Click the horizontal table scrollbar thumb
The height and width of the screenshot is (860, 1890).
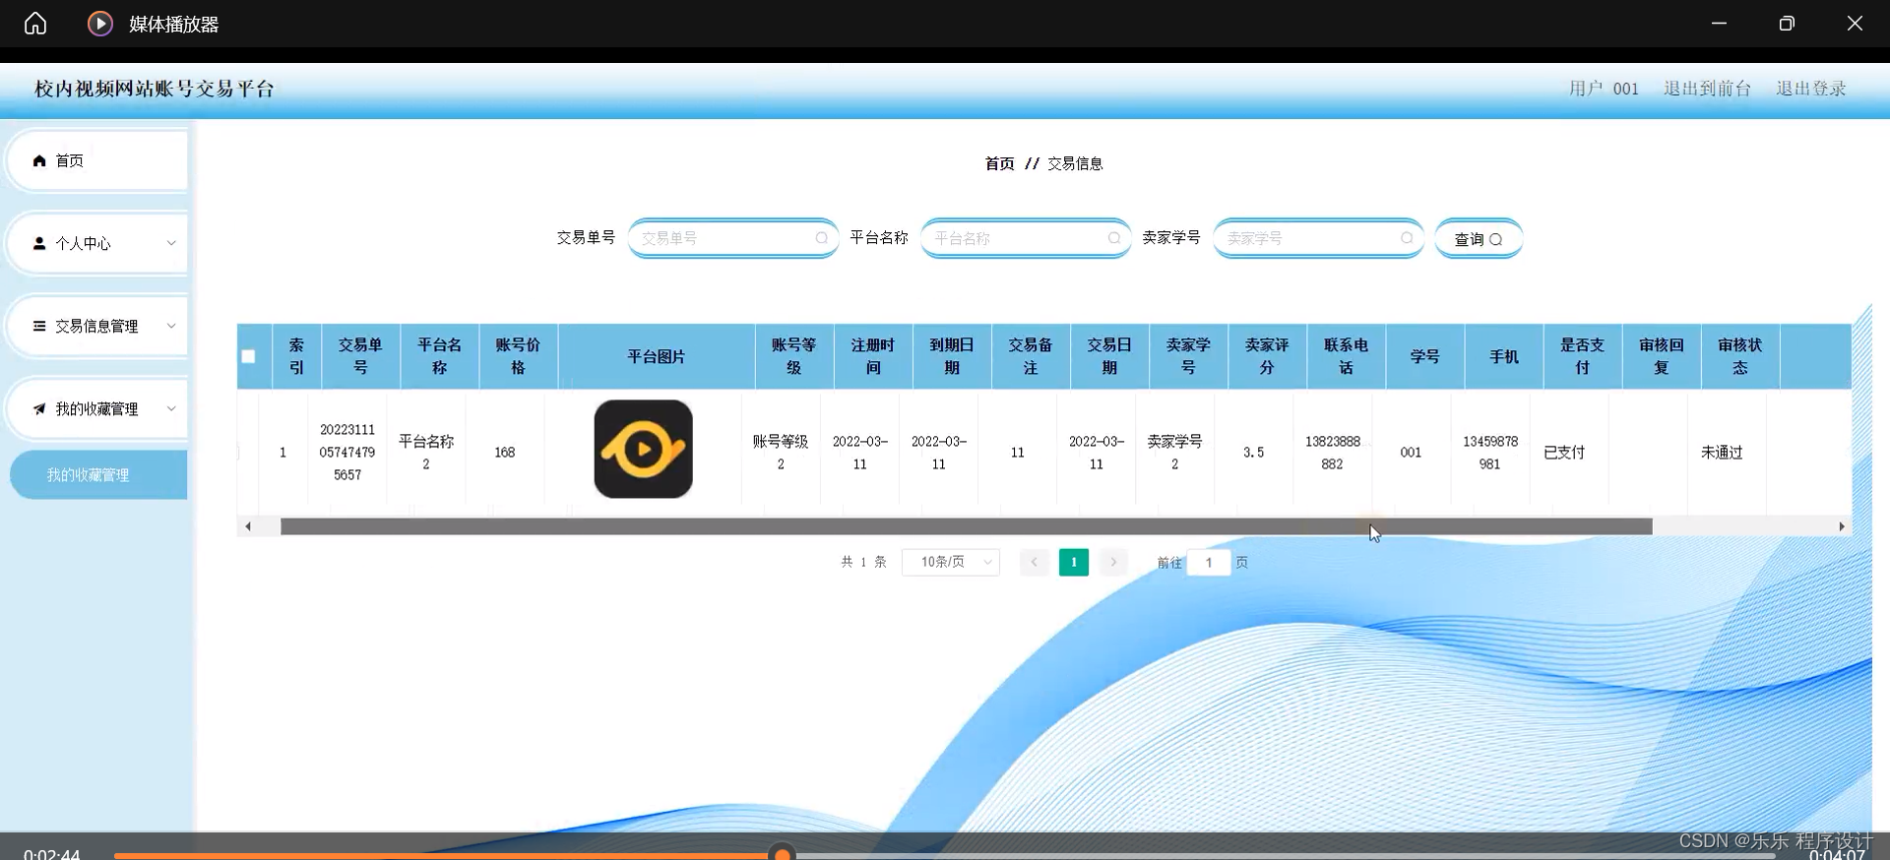tap(966, 526)
